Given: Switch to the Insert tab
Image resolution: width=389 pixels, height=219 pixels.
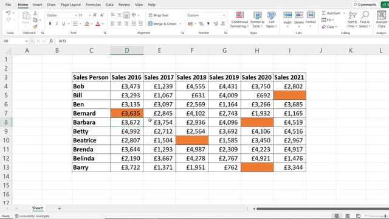Looking at the screenshot, I should tap(38, 5).
